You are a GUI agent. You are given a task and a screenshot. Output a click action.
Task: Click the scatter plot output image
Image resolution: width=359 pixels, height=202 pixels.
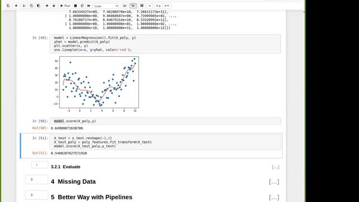[x=95, y=84]
